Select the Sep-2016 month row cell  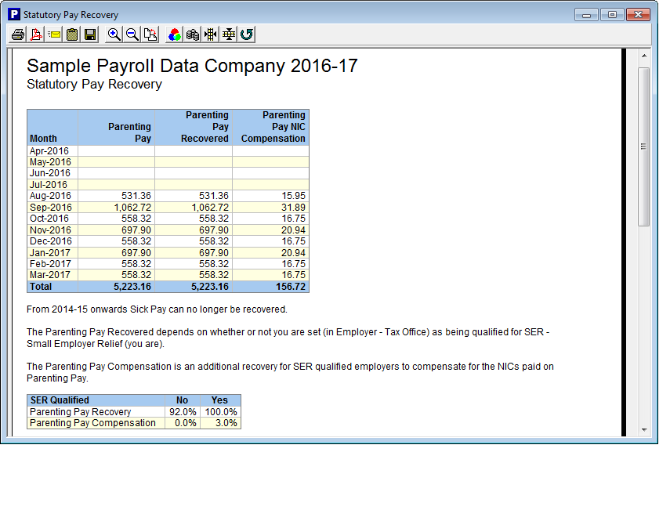[52, 207]
